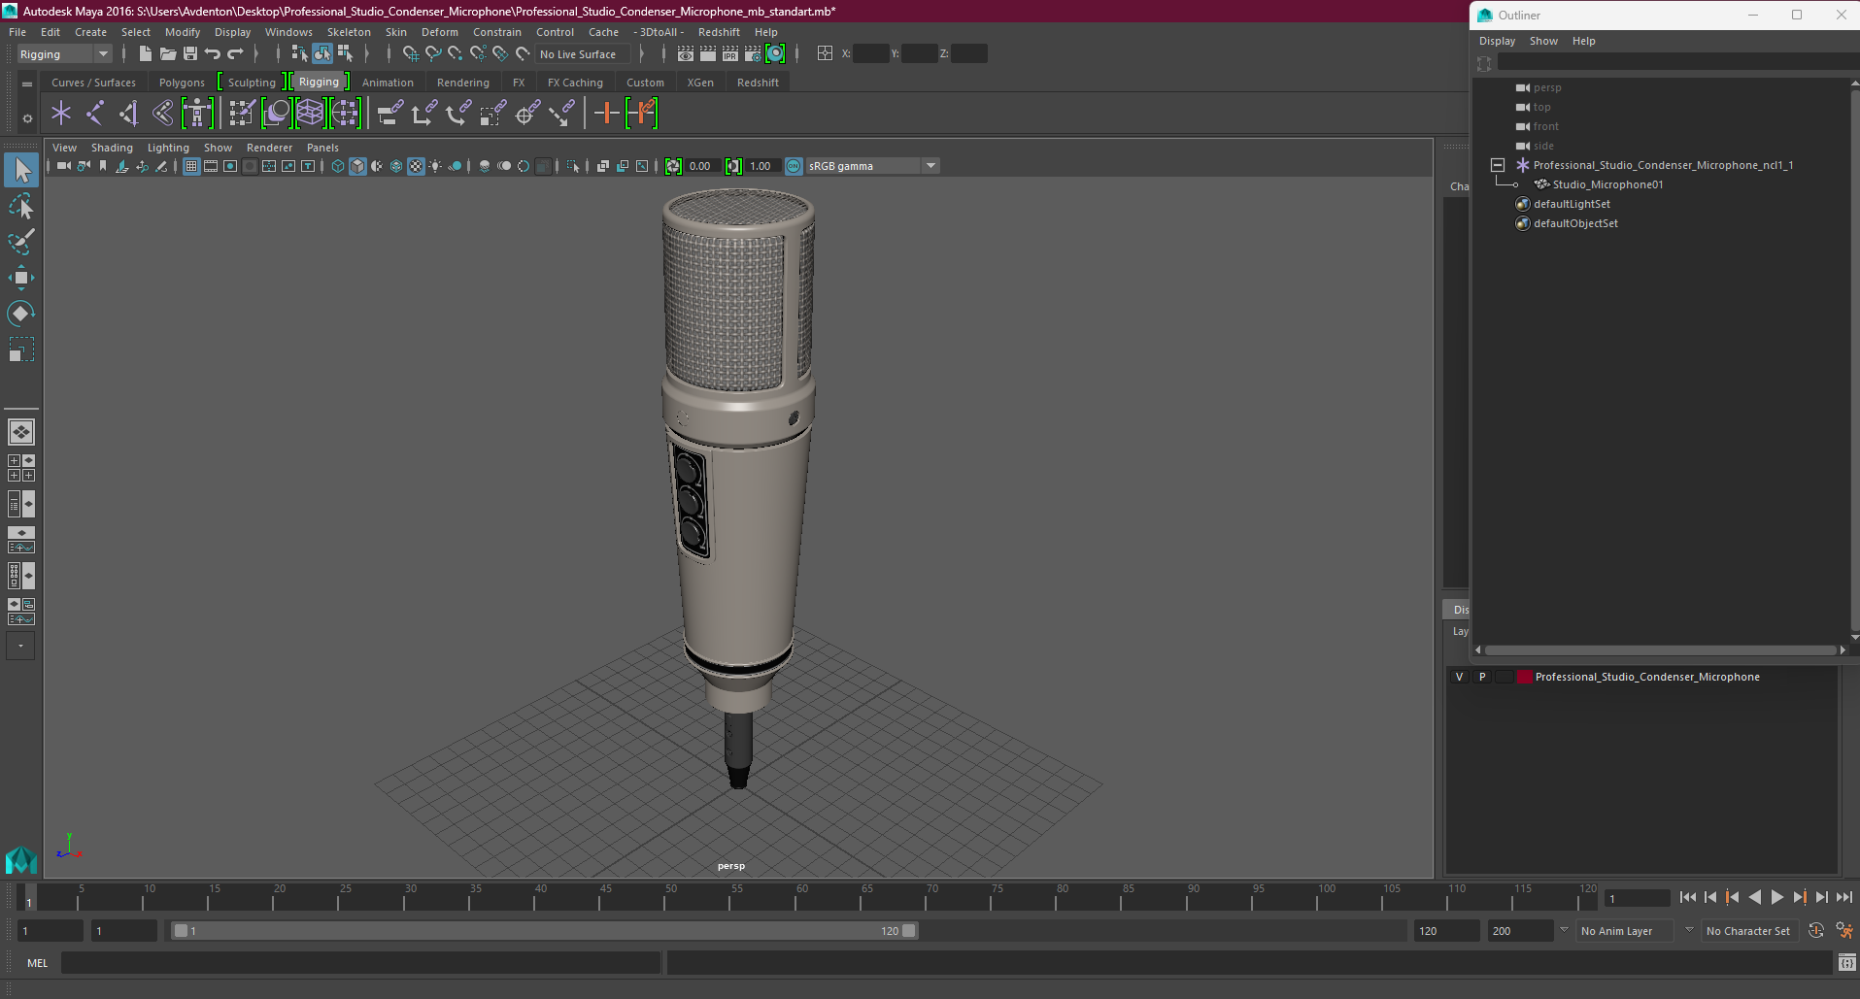Open Render Settings clapperboard gear icon

(753, 54)
